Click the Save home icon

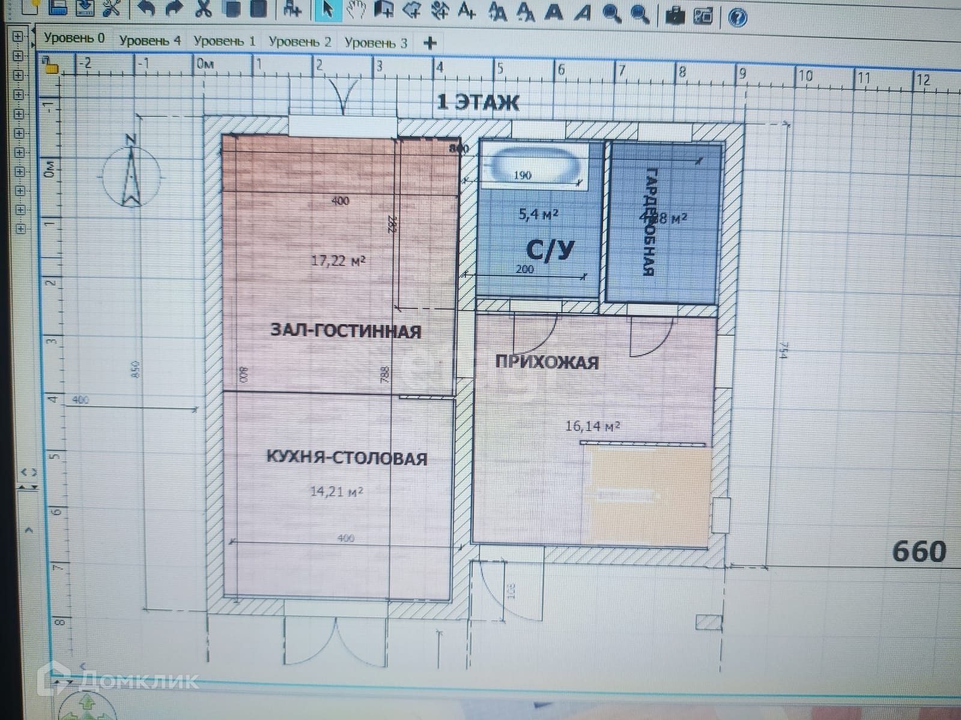click(x=58, y=7)
